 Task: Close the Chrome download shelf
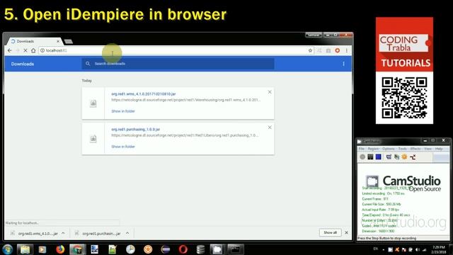pyautogui.click(x=346, y=233)
